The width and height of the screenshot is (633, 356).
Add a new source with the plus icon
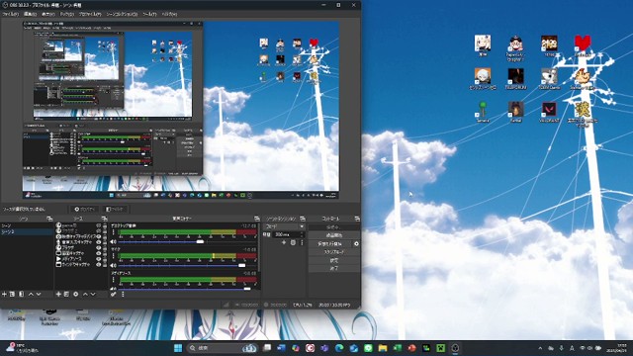58,295
